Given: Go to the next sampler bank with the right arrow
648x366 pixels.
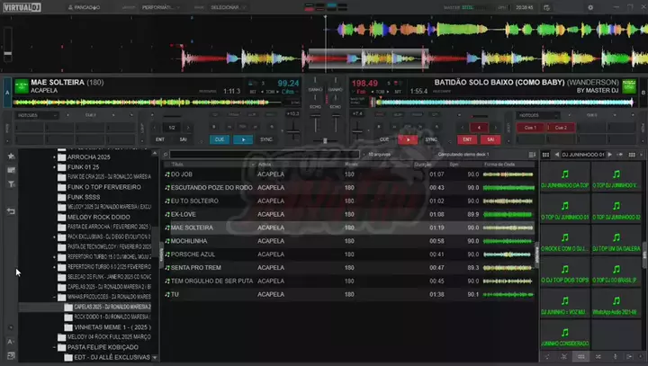Looking at the screenshot, I should 610,155.
